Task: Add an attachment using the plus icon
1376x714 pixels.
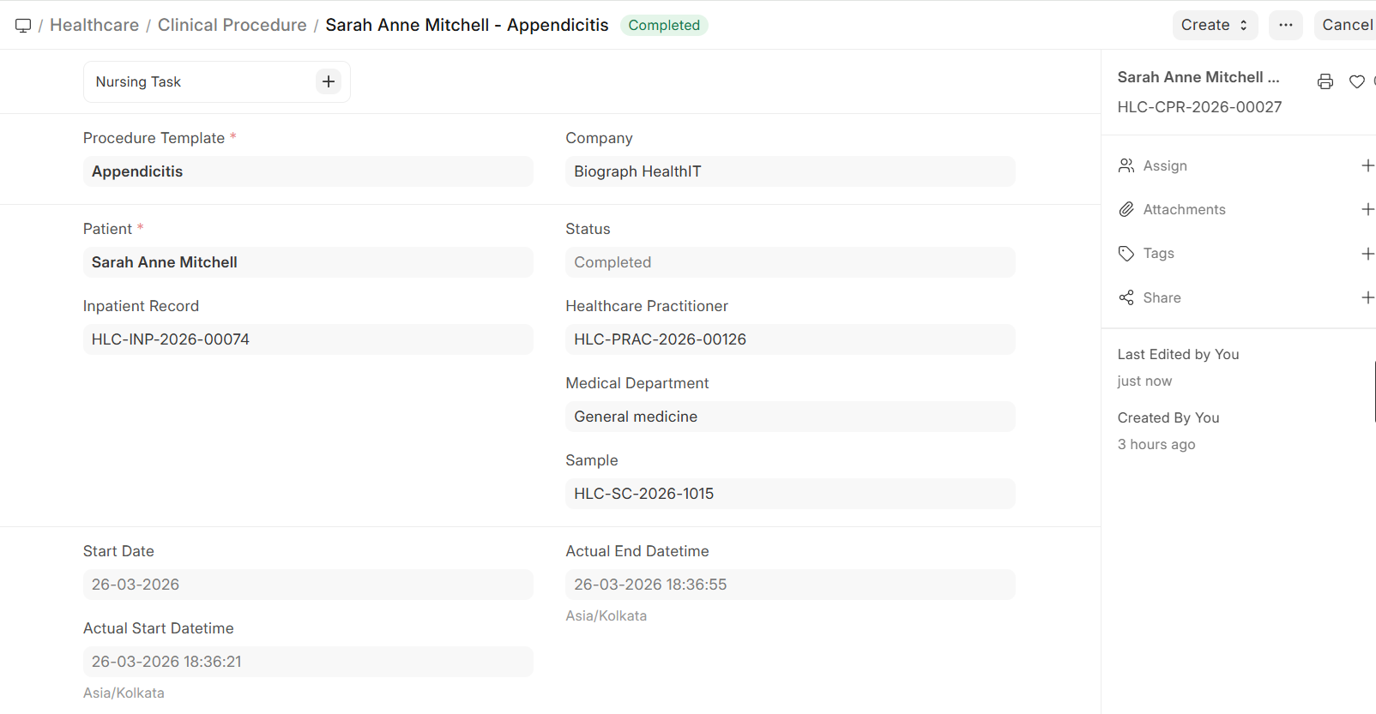Action: 1367,209
